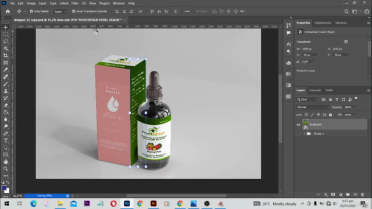The height and width of the screenshot is (209, 372).
Task: Open the blend mode Normal dropdown
Action: pos(313,107)
